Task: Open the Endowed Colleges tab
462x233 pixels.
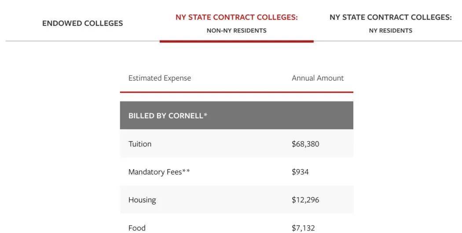Action: pos(82,23)
